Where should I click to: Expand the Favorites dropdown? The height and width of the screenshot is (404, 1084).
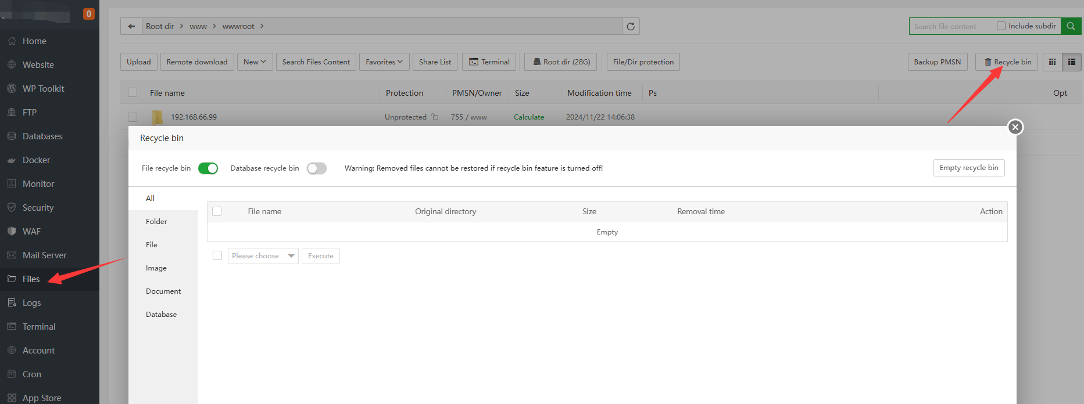tap(384, 62)
